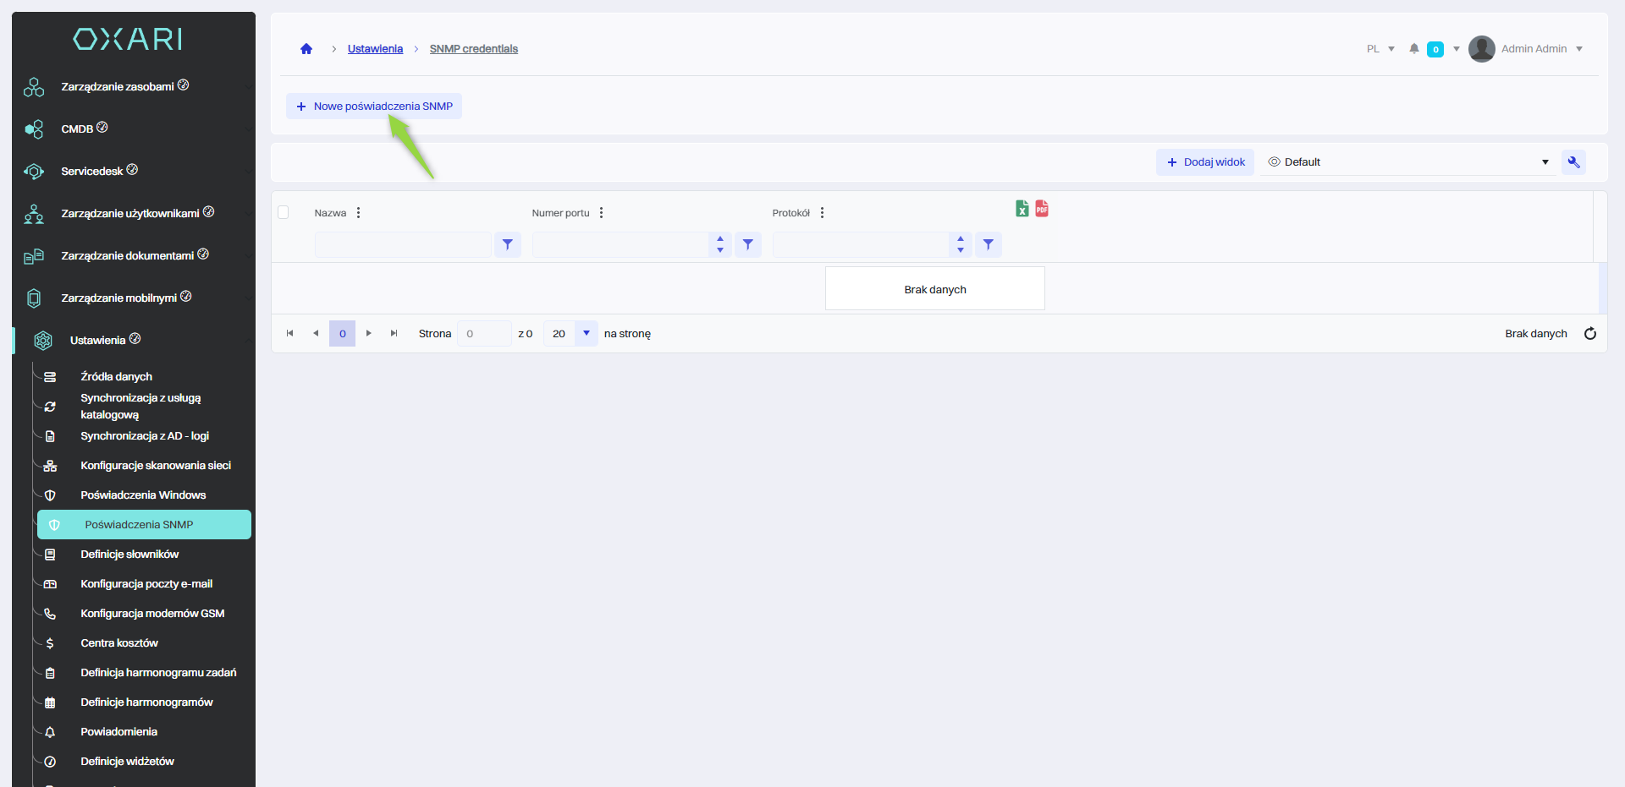Apply the Nazwa column filter
Image resolution: width=1625 pixels, height=787 pixels.
[x=508, y=245]
